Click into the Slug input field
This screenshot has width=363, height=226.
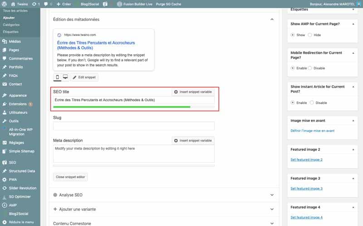pos(133,126)
